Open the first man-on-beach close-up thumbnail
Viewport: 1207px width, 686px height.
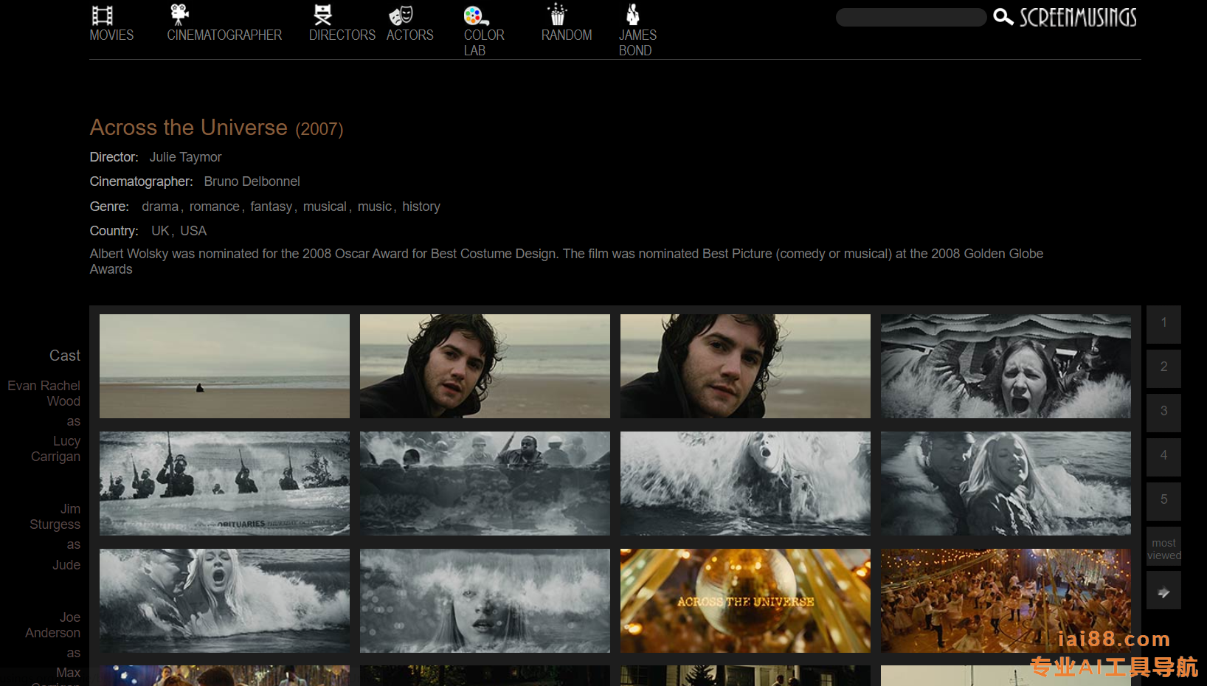pos(485,366)
